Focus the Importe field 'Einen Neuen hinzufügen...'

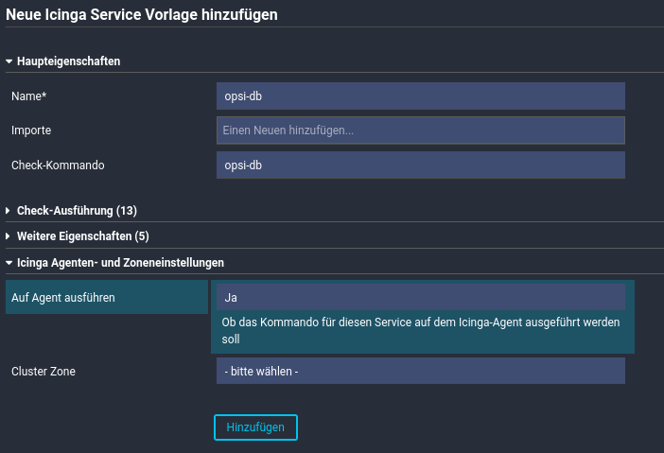tap(421, 131)
